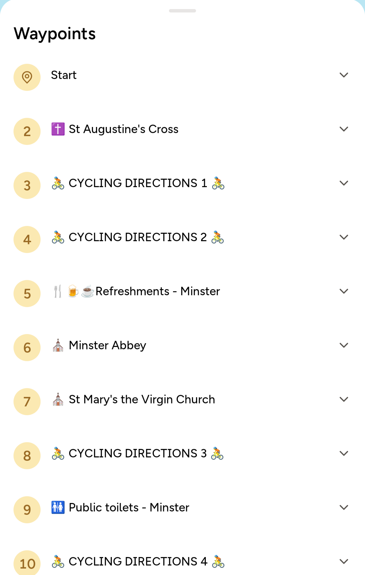
Task: Grab the bottom sheet drag handle
Action: pos(182,11)
